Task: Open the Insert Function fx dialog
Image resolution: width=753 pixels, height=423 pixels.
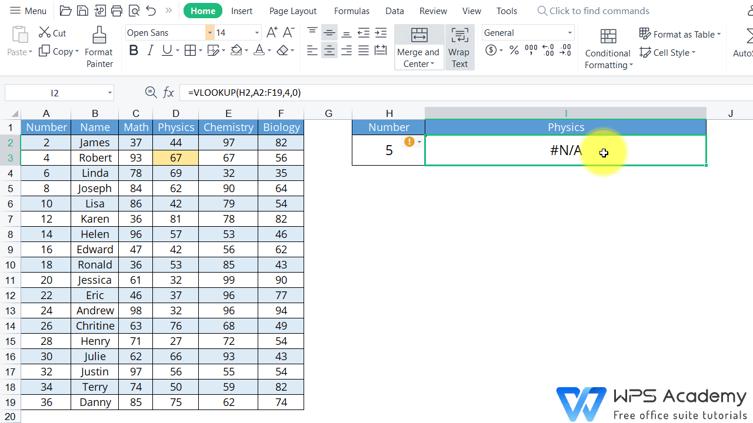Action: [x=169, y=92]
